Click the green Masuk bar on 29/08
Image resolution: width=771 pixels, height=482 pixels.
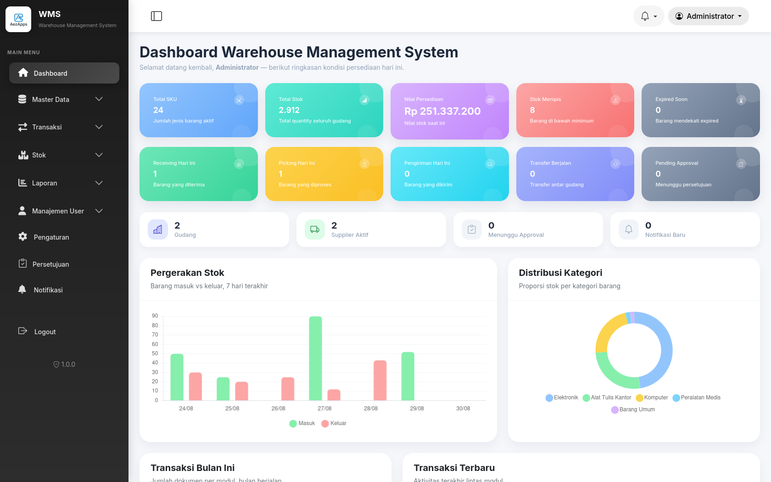click(408, 376)
